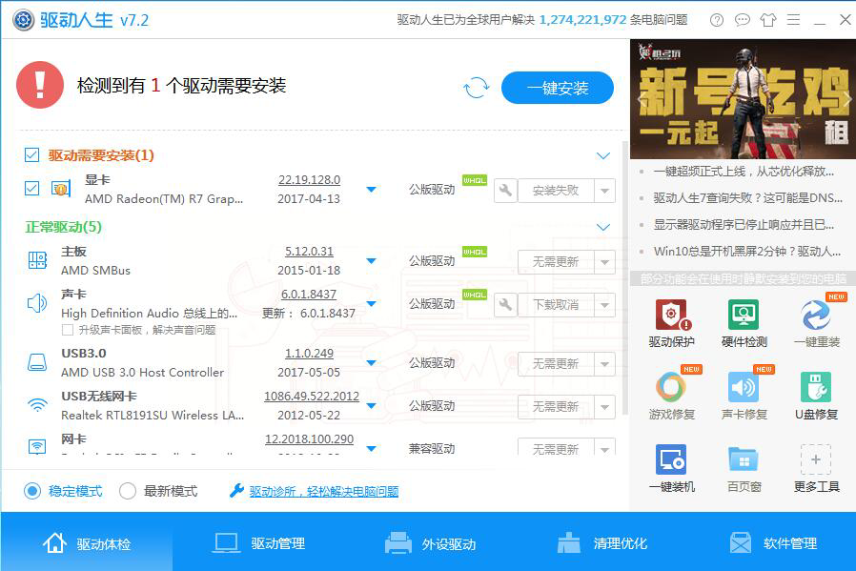Open version dropdown for USB3.0 1.1.0.249
Image resolution: width=856 pixels, height=571 pixels.
[371, 363]
